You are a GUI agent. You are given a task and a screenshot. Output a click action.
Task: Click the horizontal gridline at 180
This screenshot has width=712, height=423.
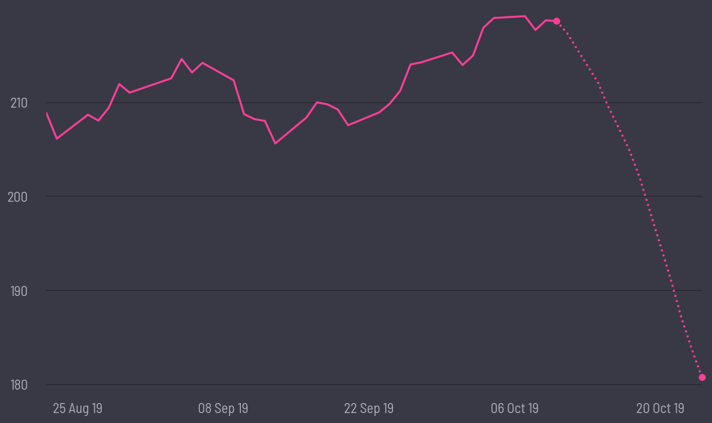(x=349, y=385)
